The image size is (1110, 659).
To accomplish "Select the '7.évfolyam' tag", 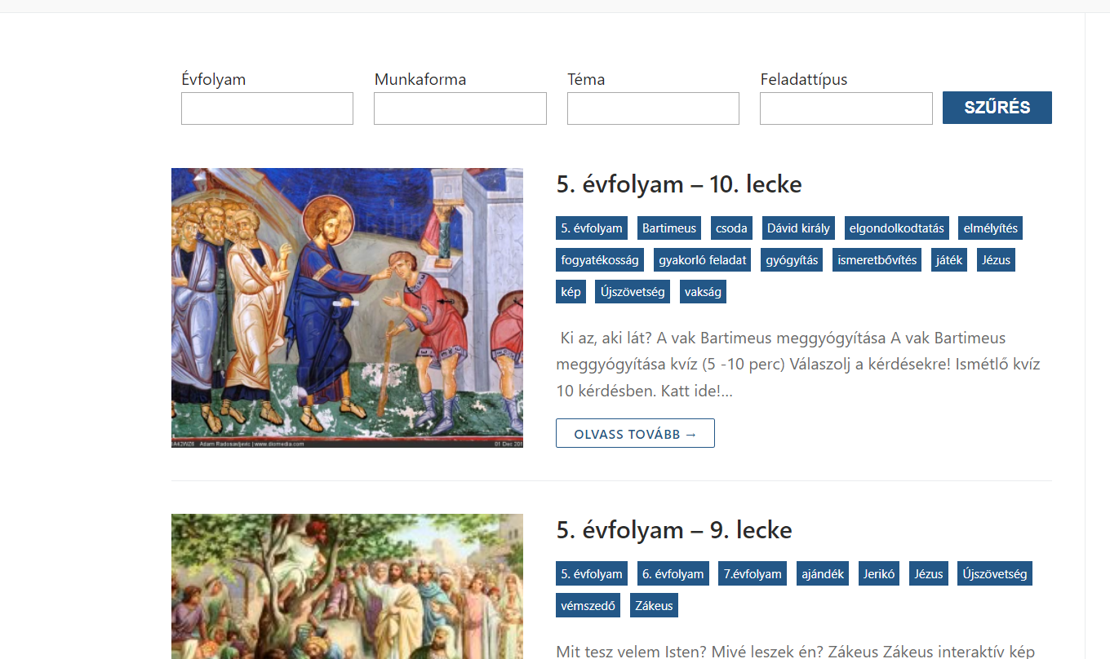I will [753, 574].
